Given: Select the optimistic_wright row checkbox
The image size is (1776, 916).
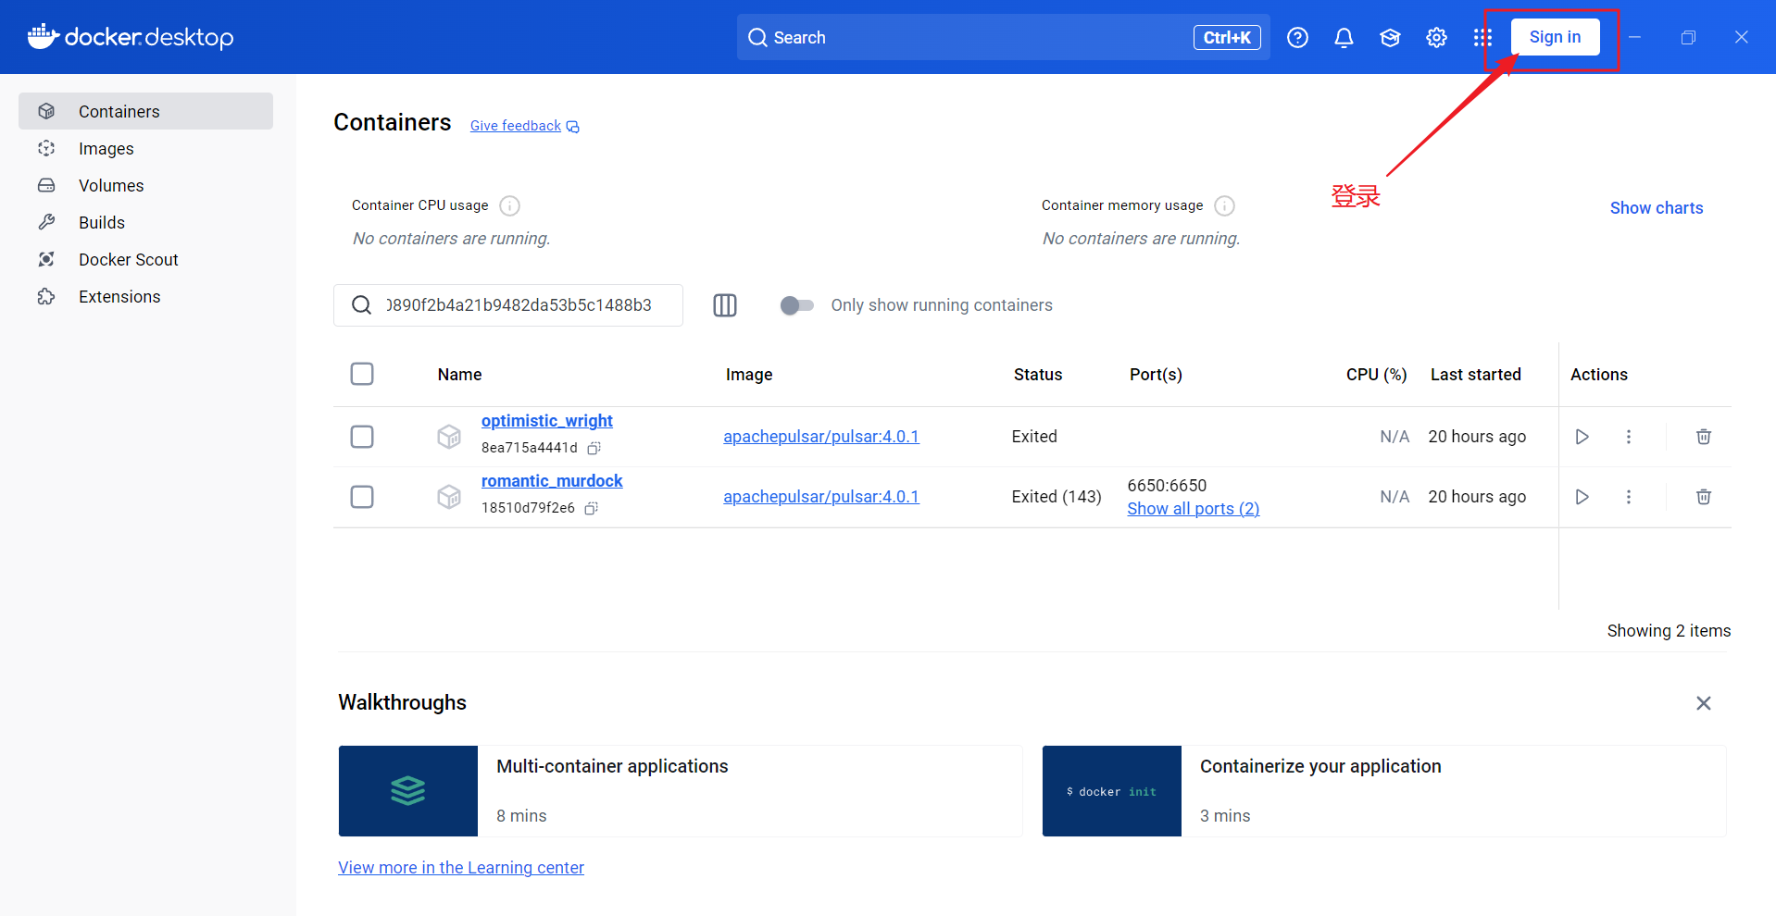Looking at the screenshot, I should tap(362, 437).
